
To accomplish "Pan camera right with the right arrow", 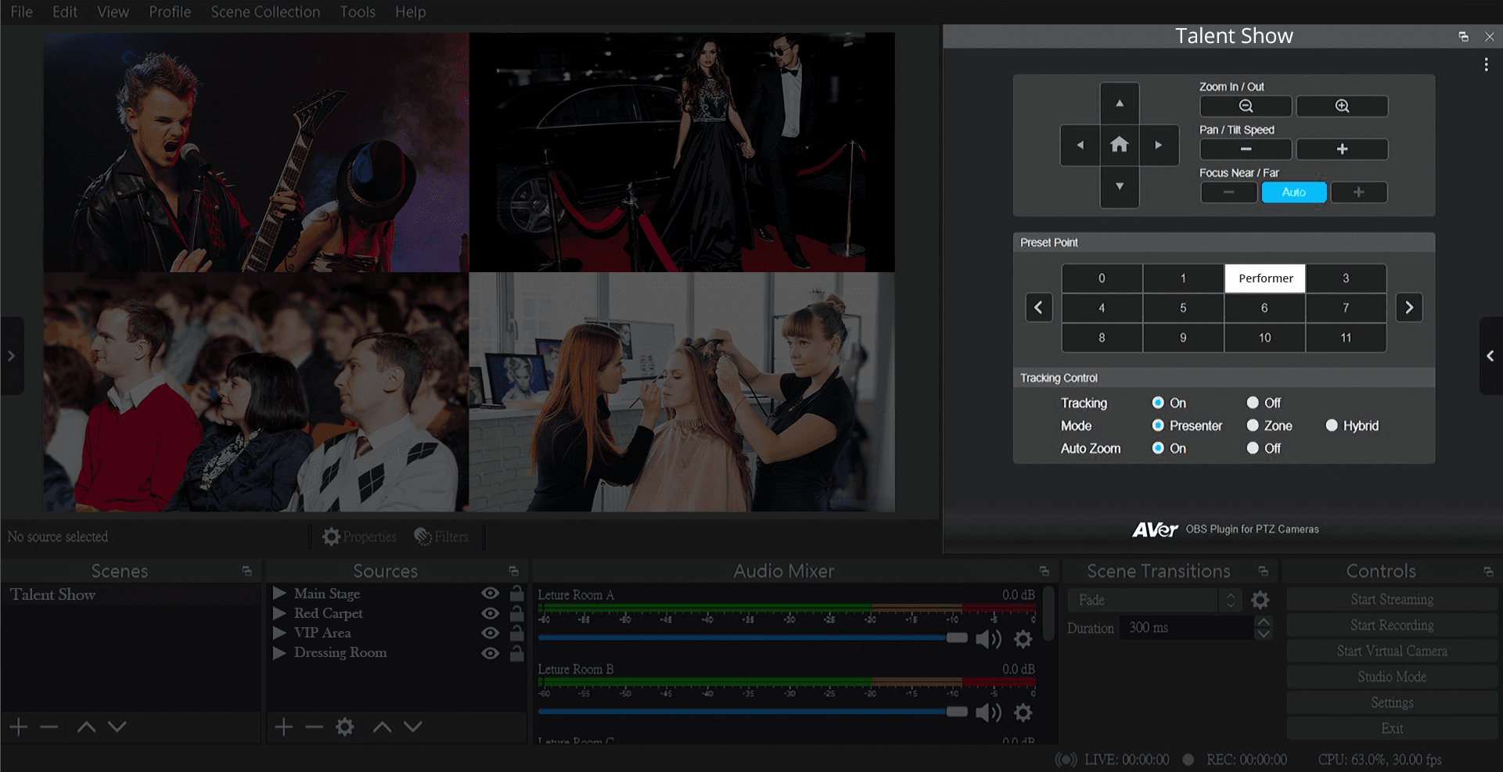I will pos(1159,145).
